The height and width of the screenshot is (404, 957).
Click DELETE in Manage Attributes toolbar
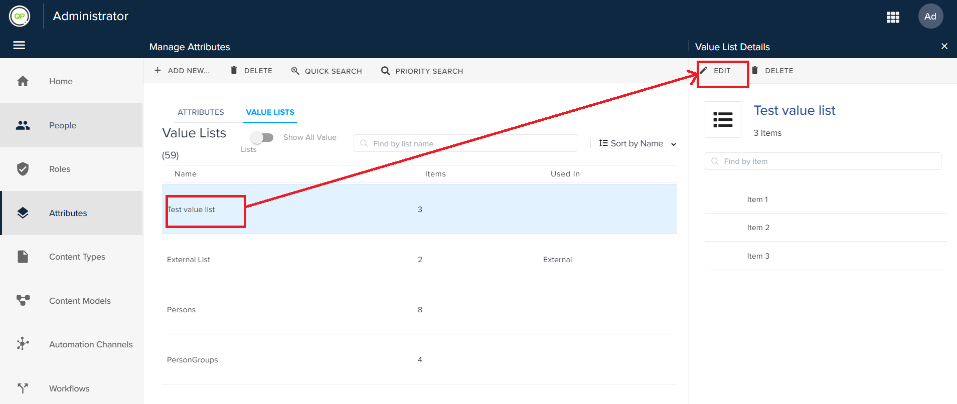[251, 71]
